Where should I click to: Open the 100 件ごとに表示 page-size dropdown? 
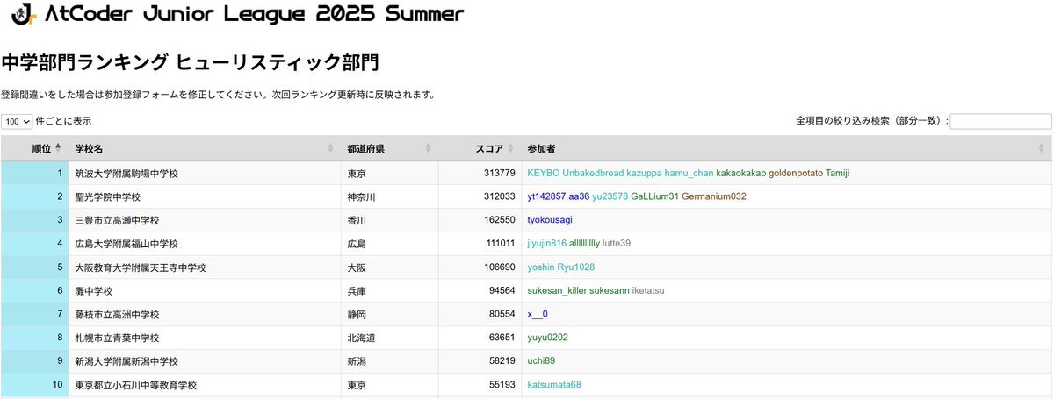click(x=18, y=122)
